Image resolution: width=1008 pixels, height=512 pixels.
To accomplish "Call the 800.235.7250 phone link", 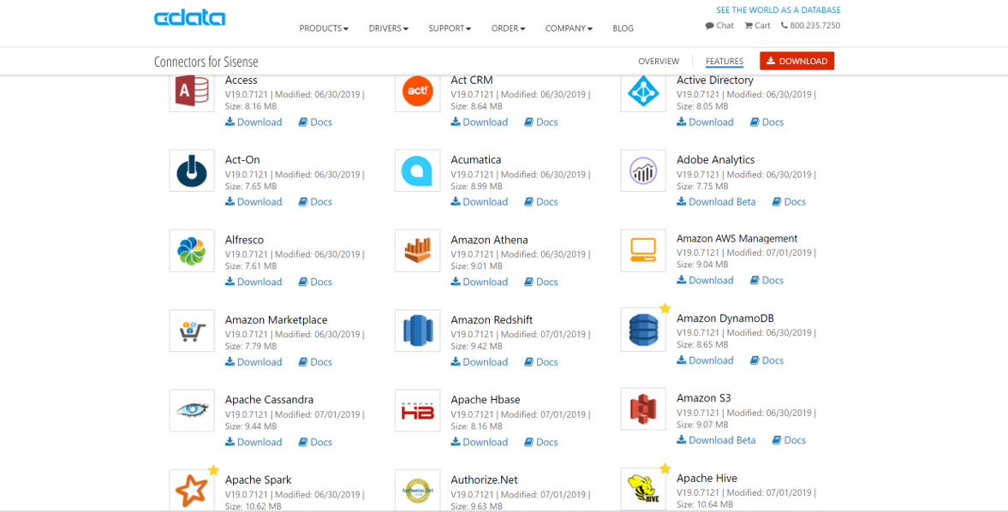I will 811,26.
